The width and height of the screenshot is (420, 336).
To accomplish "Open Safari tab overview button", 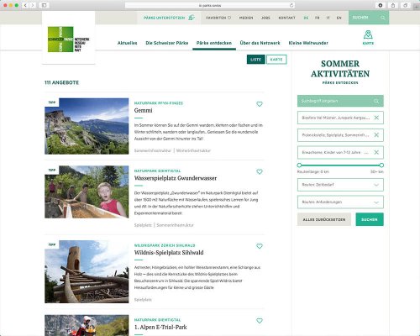I will [405, 5].
